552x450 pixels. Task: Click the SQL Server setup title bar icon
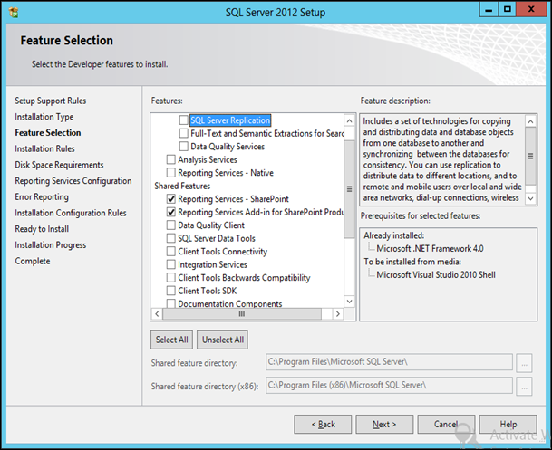pos(14,13)
